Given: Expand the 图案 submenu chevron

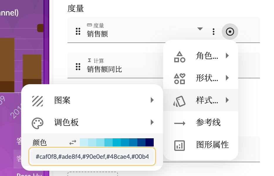Looking at the screenshot, I should click(x=152, y=100).
